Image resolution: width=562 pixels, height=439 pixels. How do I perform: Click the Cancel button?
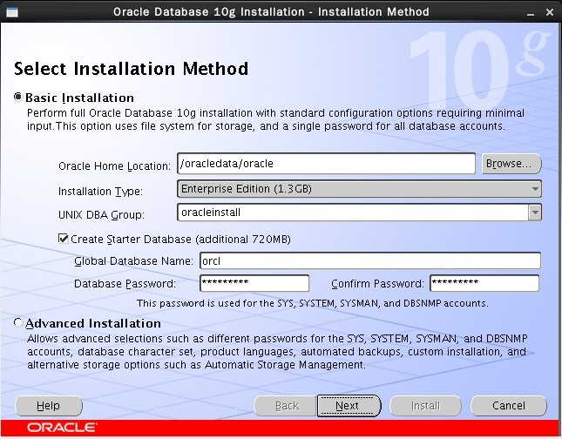pyautogui.click(x=509, y=406)
